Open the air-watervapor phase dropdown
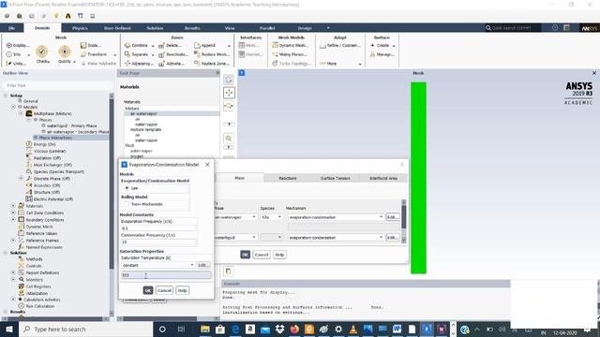The image size is (600, 337). click(x=235, y=217)
